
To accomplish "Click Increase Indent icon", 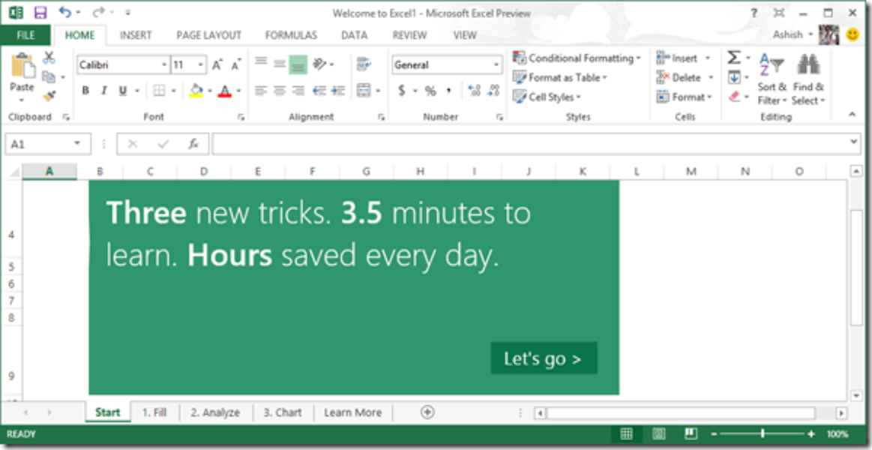I will click(x=338, y=90).
